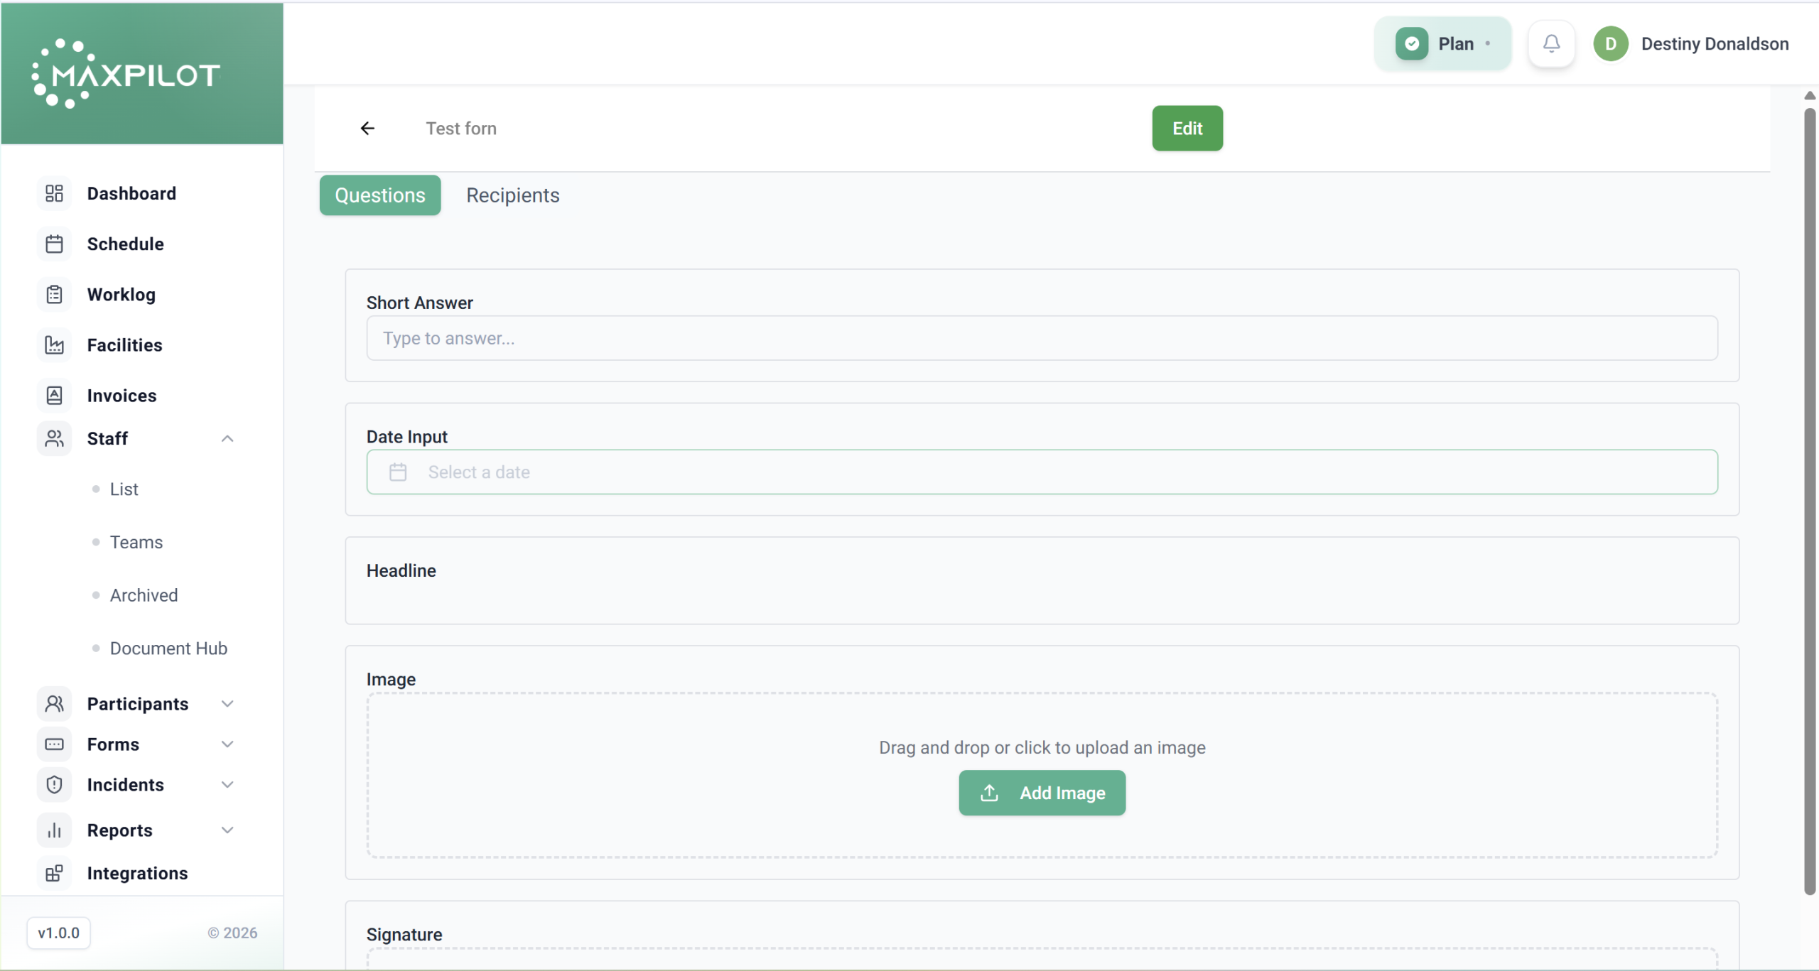Click the Schedule calendar icon
1819x971 pixels.
(54, 244)
